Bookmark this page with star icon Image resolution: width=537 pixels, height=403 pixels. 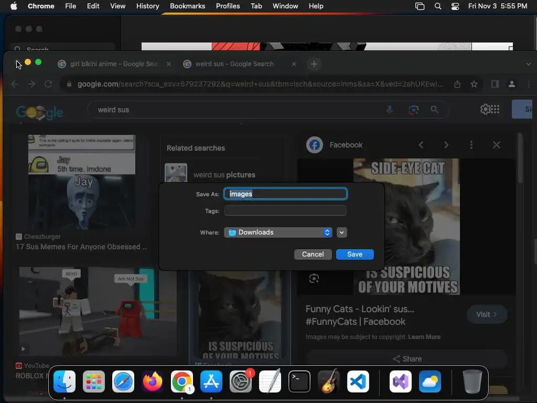pyautogui.click(x=474, y=84)
